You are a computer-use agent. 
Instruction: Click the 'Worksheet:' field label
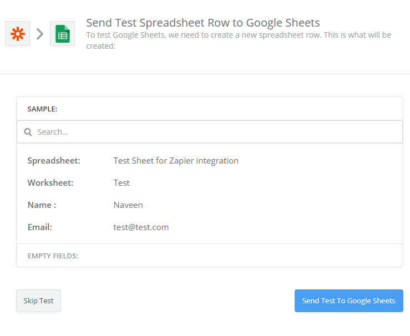click(50, 183)
